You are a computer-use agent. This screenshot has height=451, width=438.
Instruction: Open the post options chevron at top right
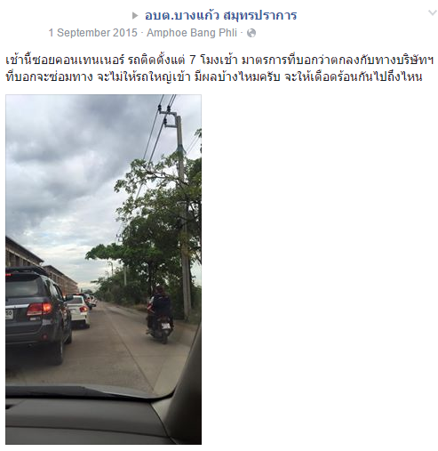click(x=433, y=12)
